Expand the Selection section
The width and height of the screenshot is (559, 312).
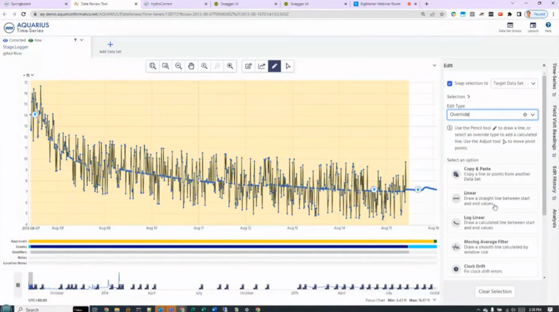459,97
